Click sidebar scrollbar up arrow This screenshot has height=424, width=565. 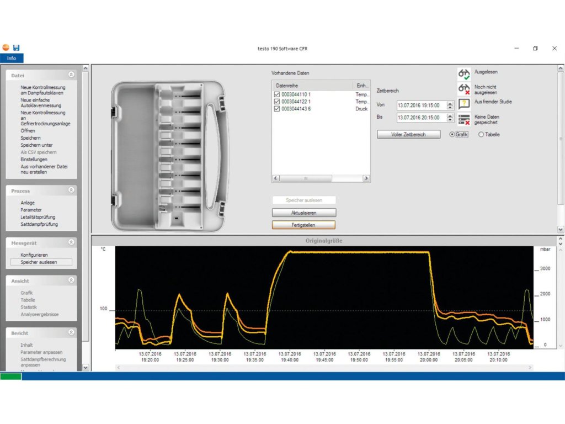(86, 68)
